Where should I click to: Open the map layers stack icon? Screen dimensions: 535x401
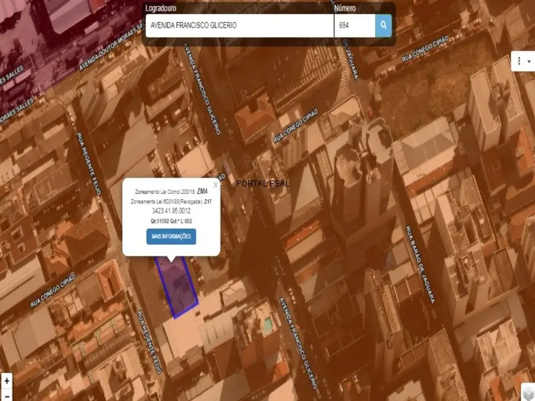pos(528,393)
